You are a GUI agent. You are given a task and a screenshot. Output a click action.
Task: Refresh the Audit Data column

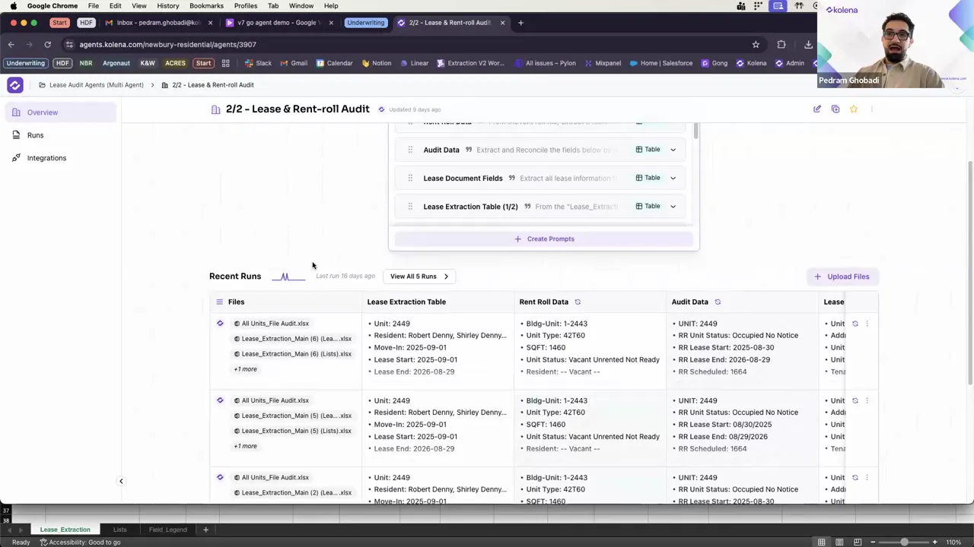coord(718,302)
